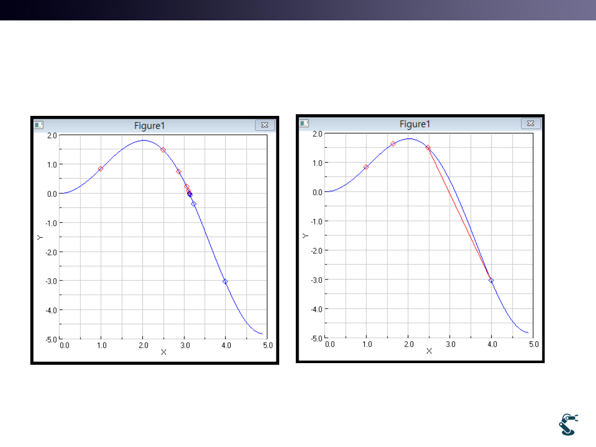Close the right Figure1 window with red line
This screenshot has height=447, width=596.
(x=530, y=124)
